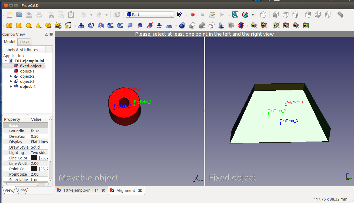Expand the object-2 tree node
The image size is (354, 203).
click(x=11, y=76)
